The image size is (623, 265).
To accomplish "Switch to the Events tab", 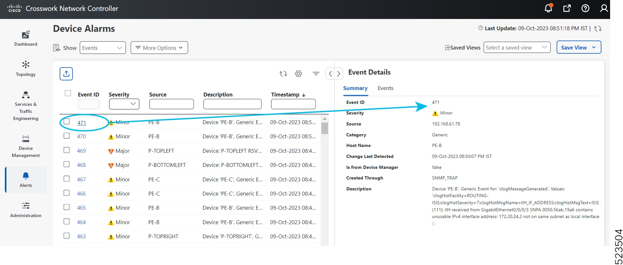I will click(x=385, y=88).
